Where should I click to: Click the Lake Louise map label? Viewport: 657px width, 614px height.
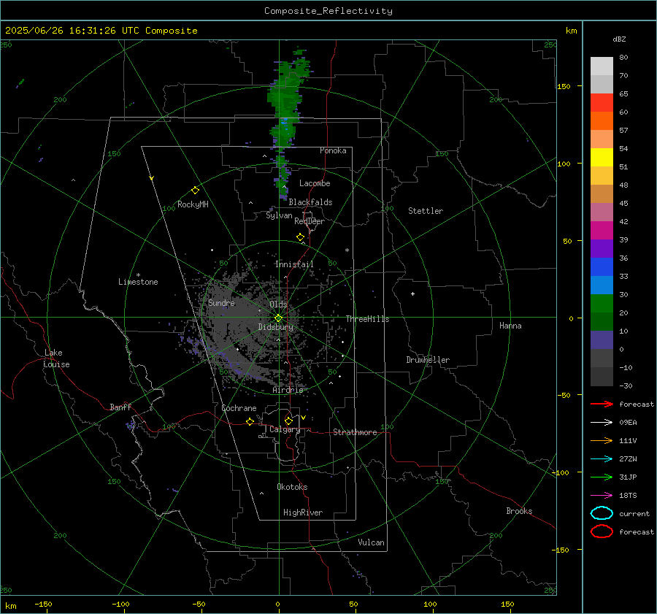(56, 358)
